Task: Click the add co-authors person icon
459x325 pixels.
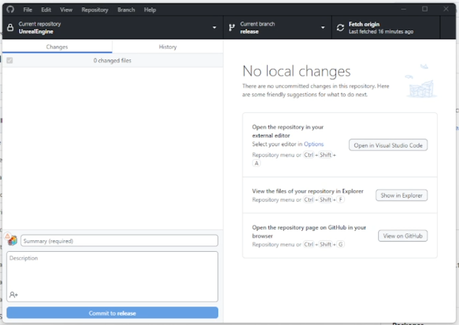Action: (x=13, y=294)
